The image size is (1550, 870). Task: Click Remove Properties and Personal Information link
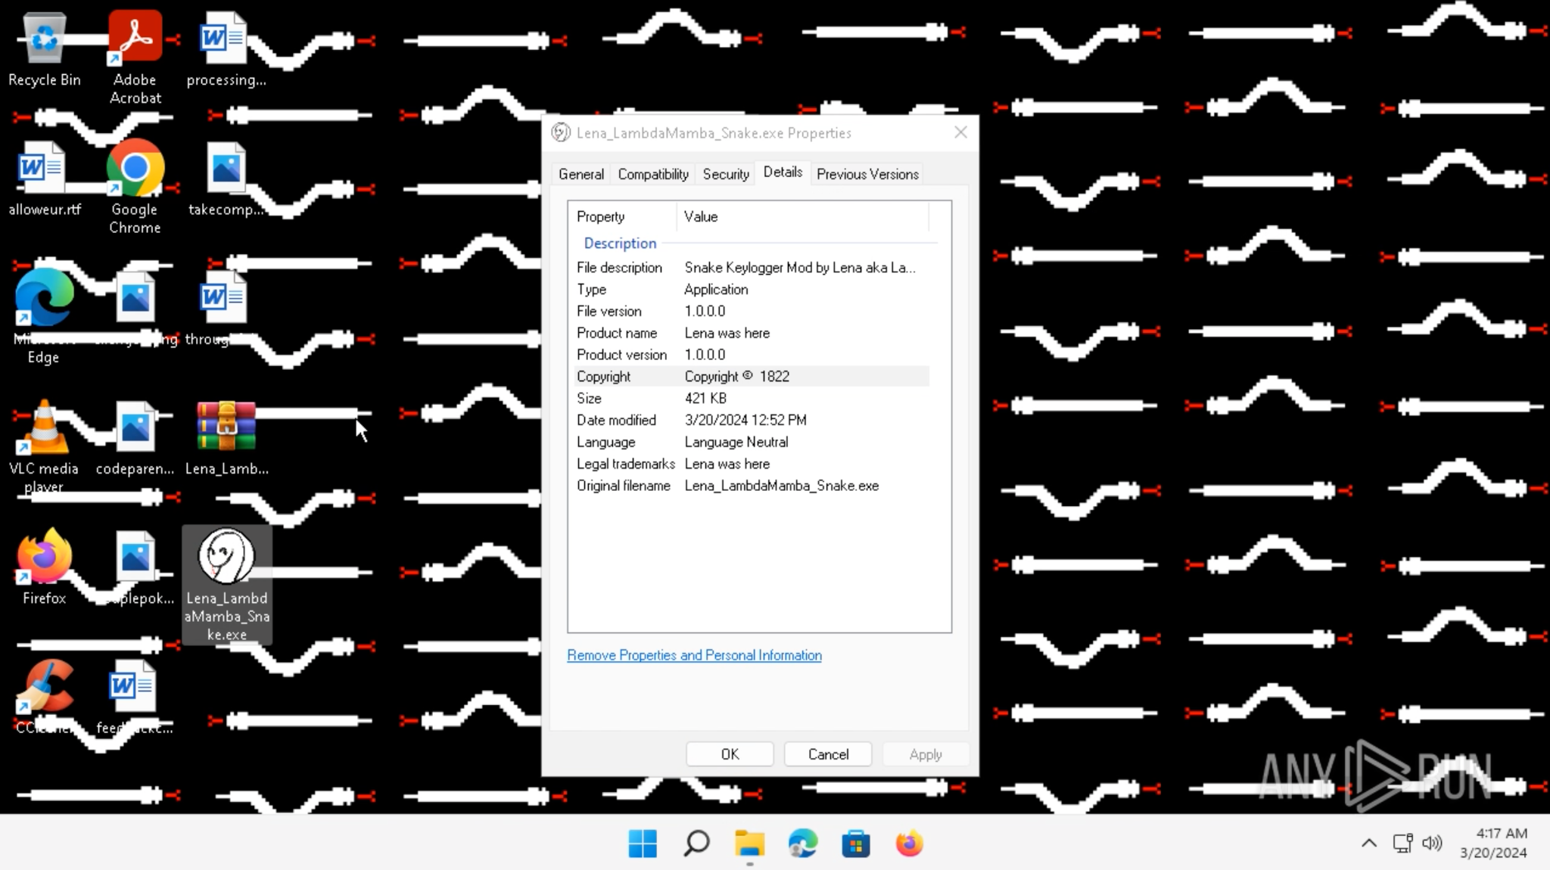(694, 655)
